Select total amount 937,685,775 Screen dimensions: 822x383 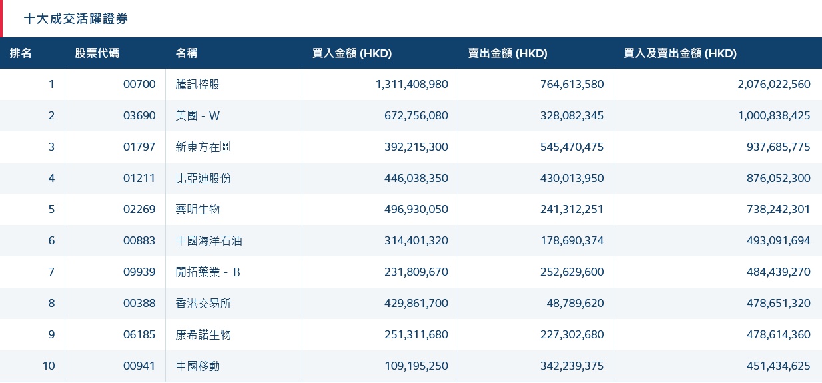[x=779, y=147]
